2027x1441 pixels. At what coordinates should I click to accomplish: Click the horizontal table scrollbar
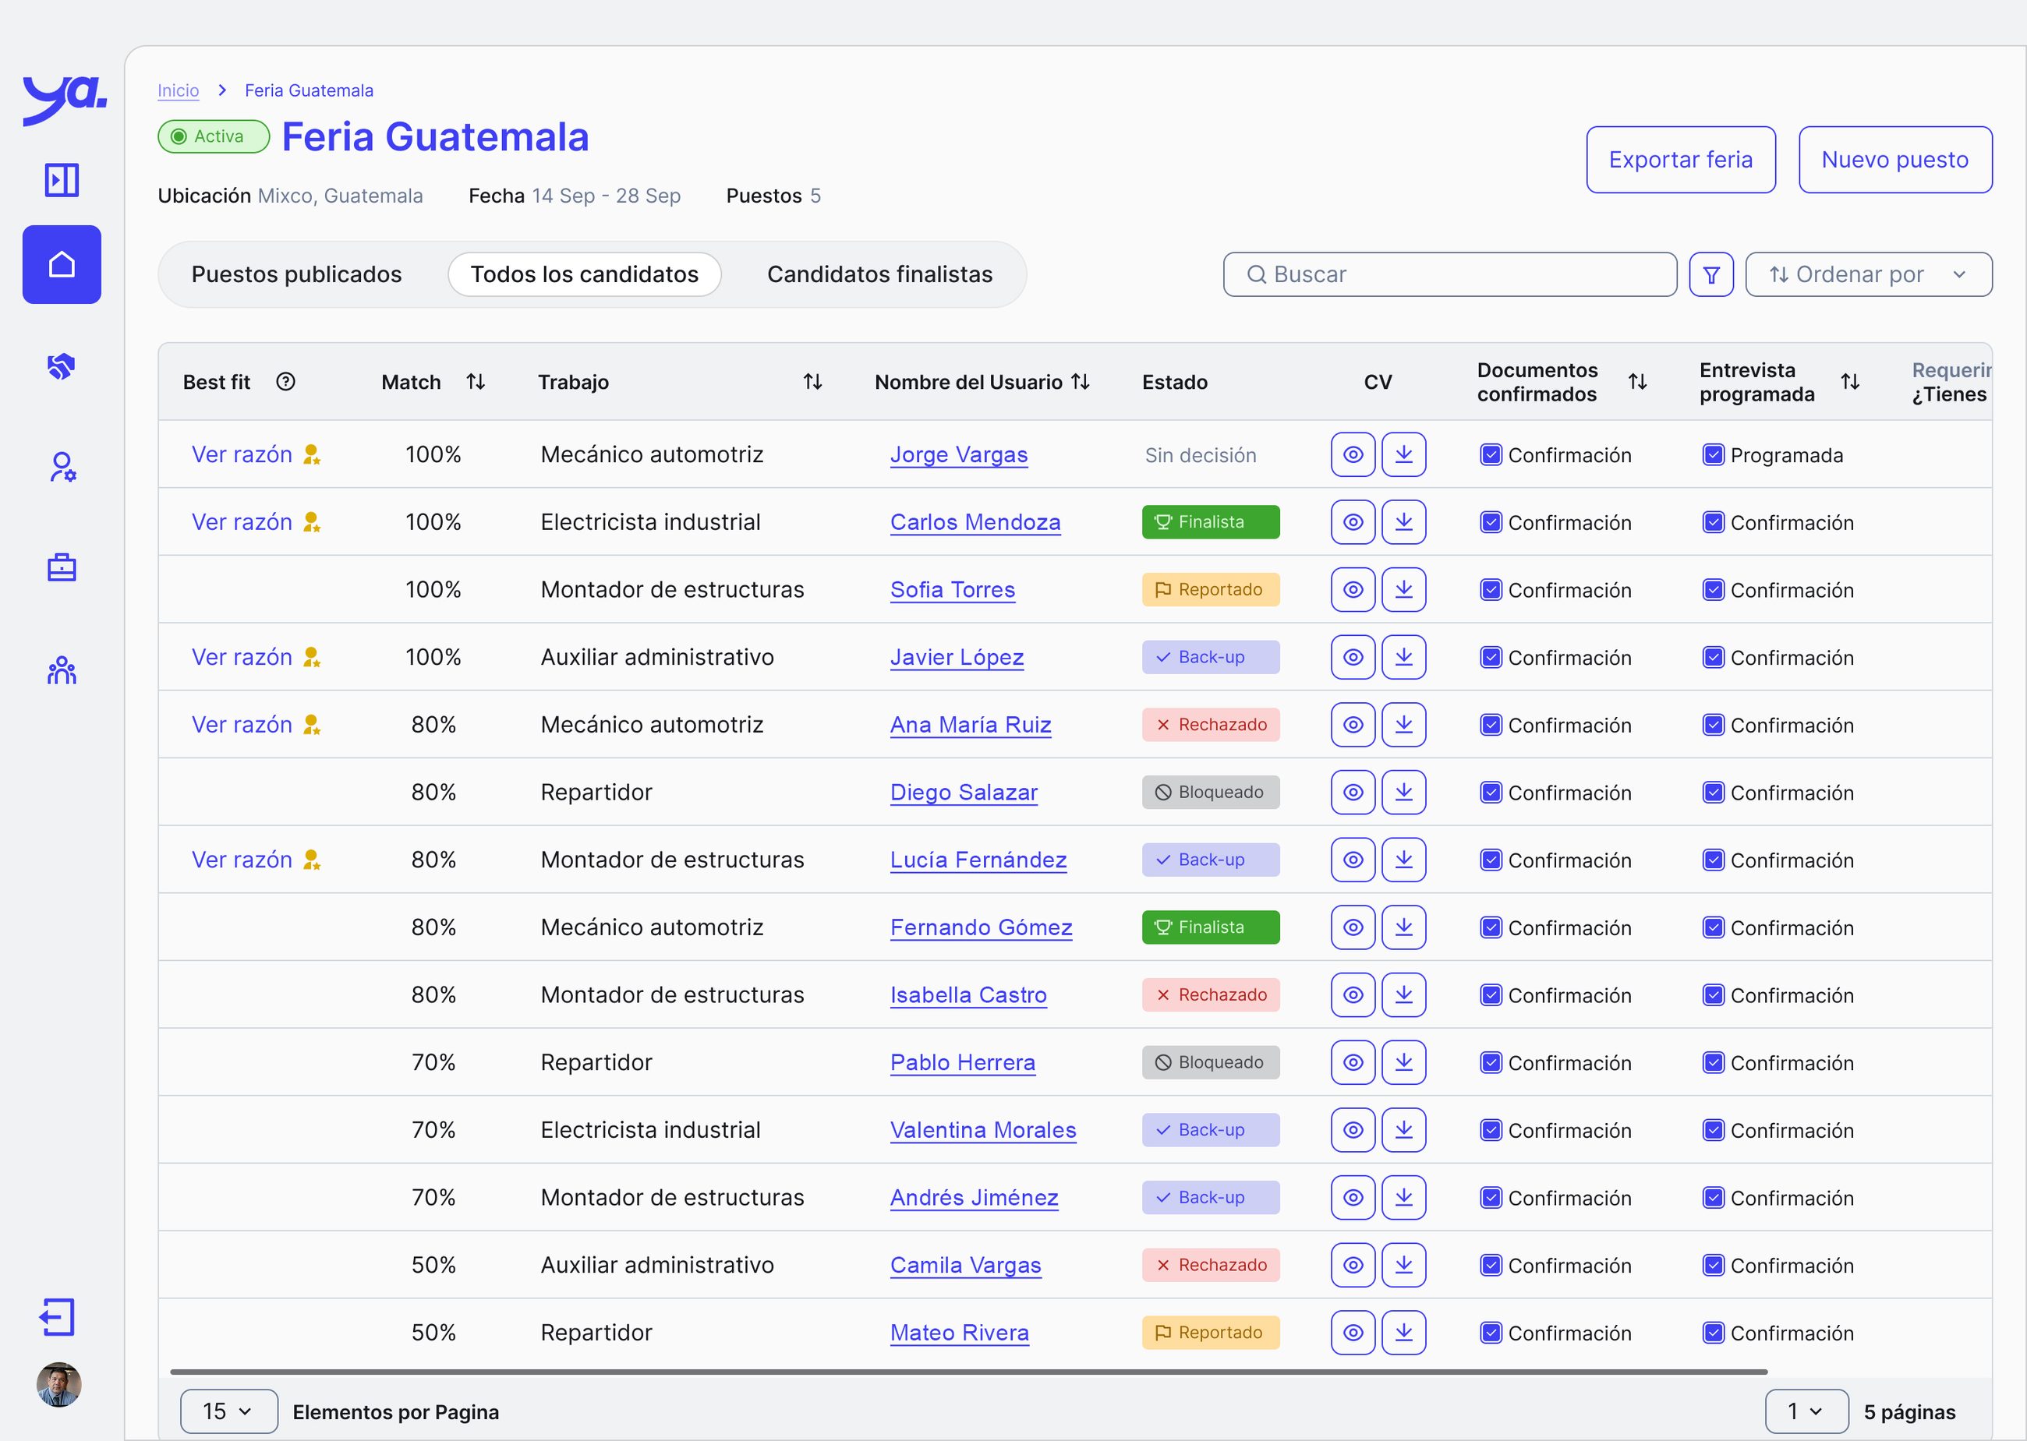(x=968, y=1372)
